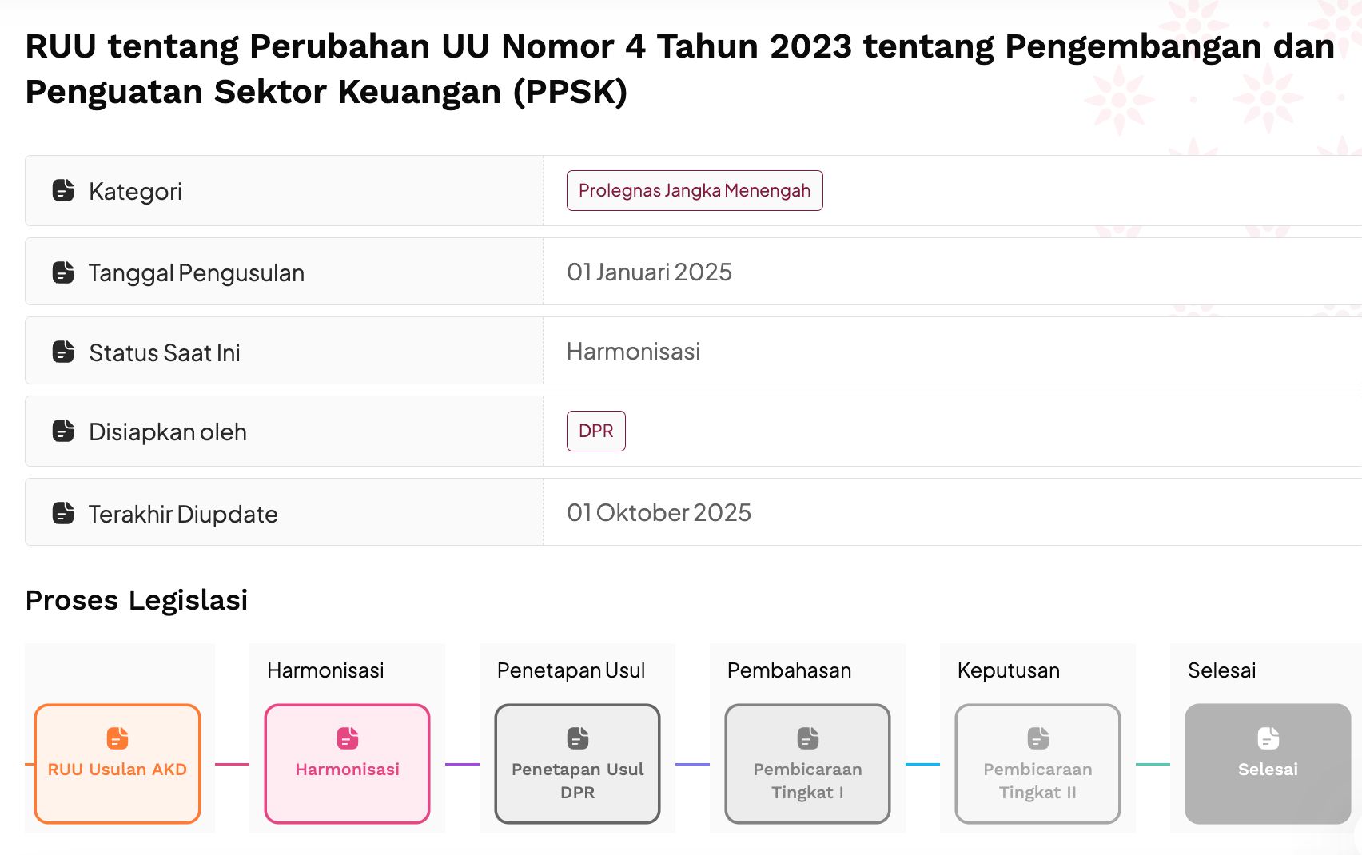Click the orange icon in RUU Usulan AKD
The height and width of the screenshot is (855, 1362).
[117, 738]
